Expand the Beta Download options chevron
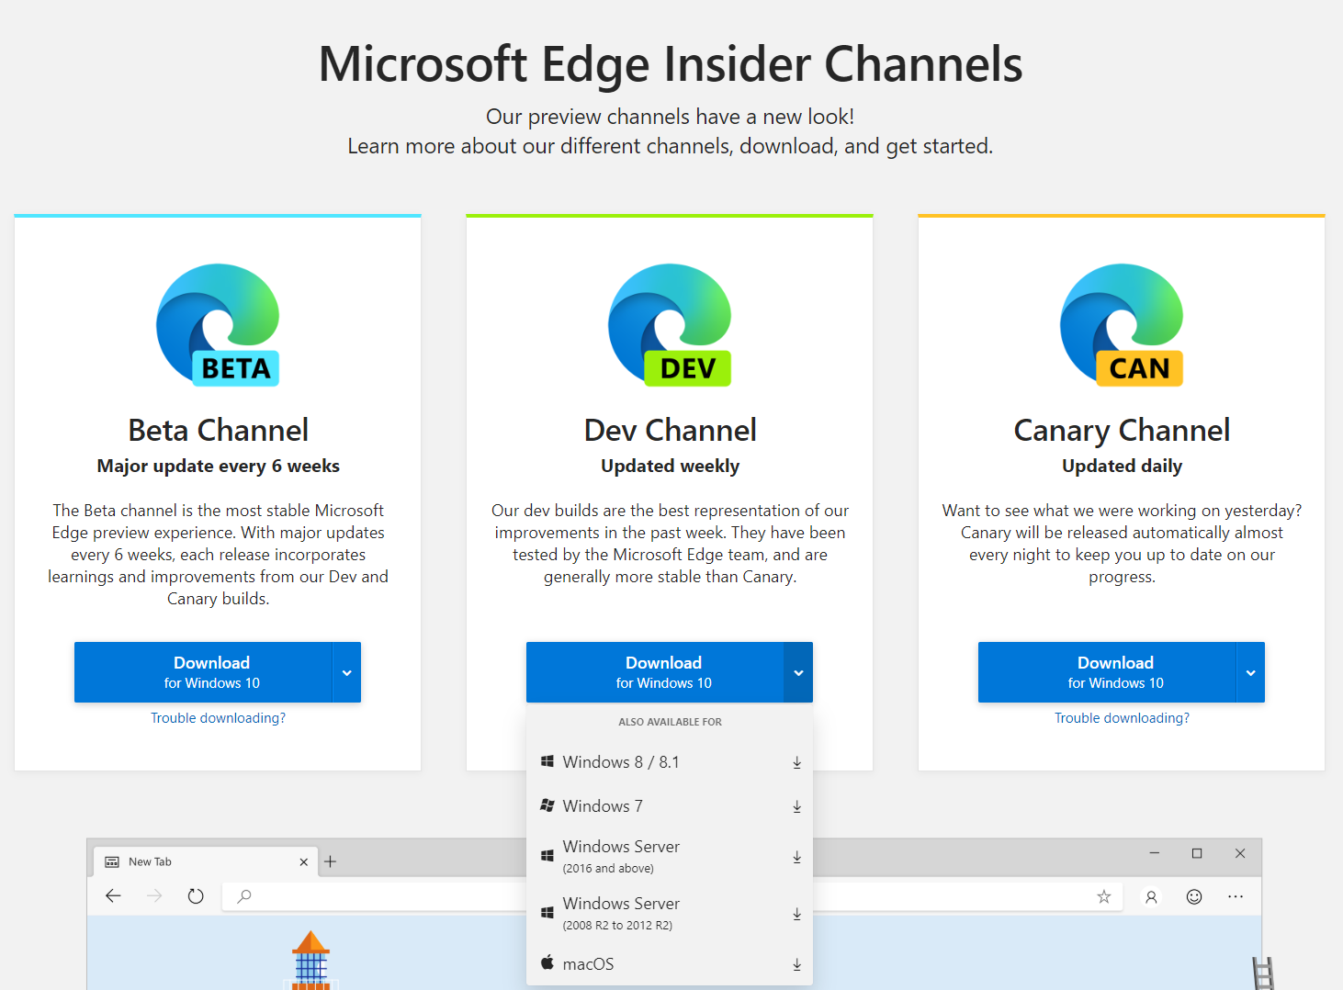The height and width of the screenshot is (990, 1343). click(346, 672)
